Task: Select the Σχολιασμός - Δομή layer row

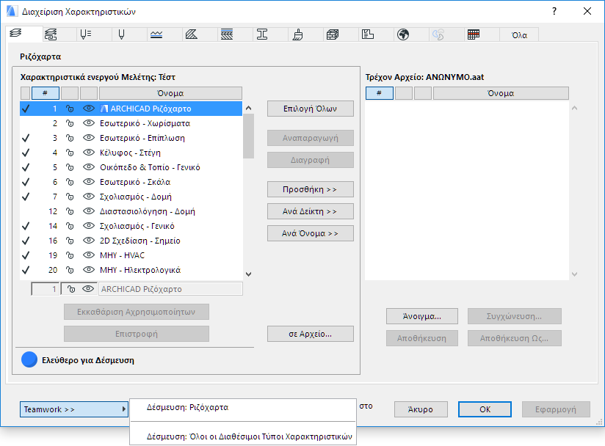Action: [131, 197]
